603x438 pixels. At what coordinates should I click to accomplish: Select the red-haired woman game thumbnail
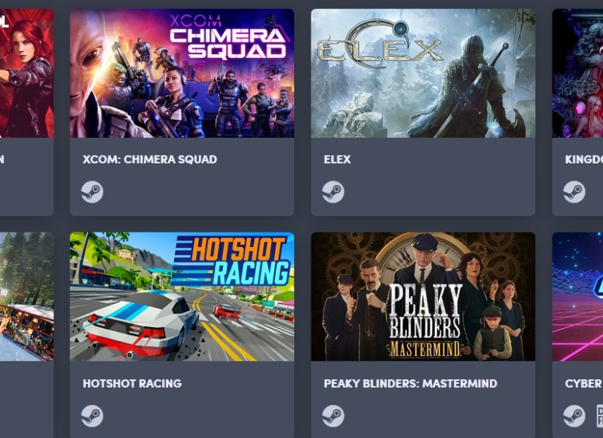click(26, 73)
